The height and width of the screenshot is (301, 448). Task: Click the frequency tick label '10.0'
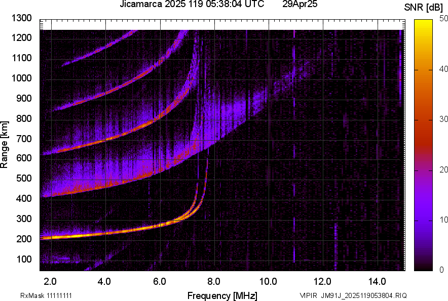pos(268,282)
